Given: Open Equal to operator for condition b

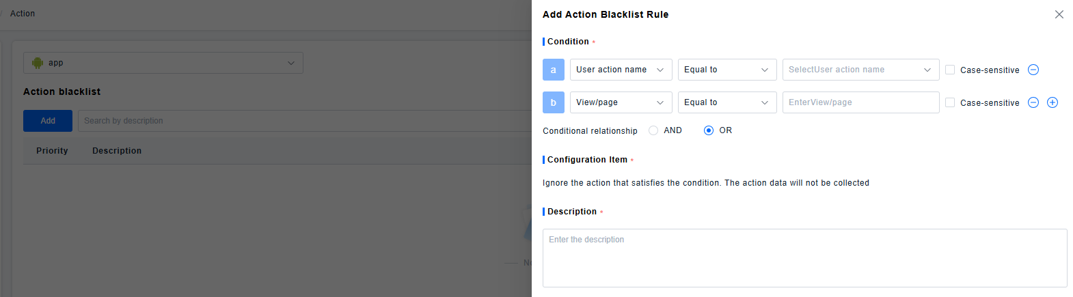Looking at the screenshot, I should [x=726, y=102].
